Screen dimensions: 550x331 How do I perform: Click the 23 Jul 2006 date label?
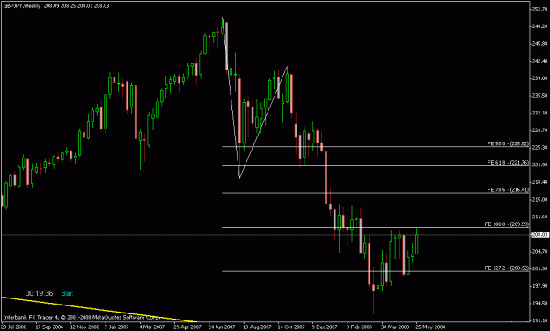14,327
